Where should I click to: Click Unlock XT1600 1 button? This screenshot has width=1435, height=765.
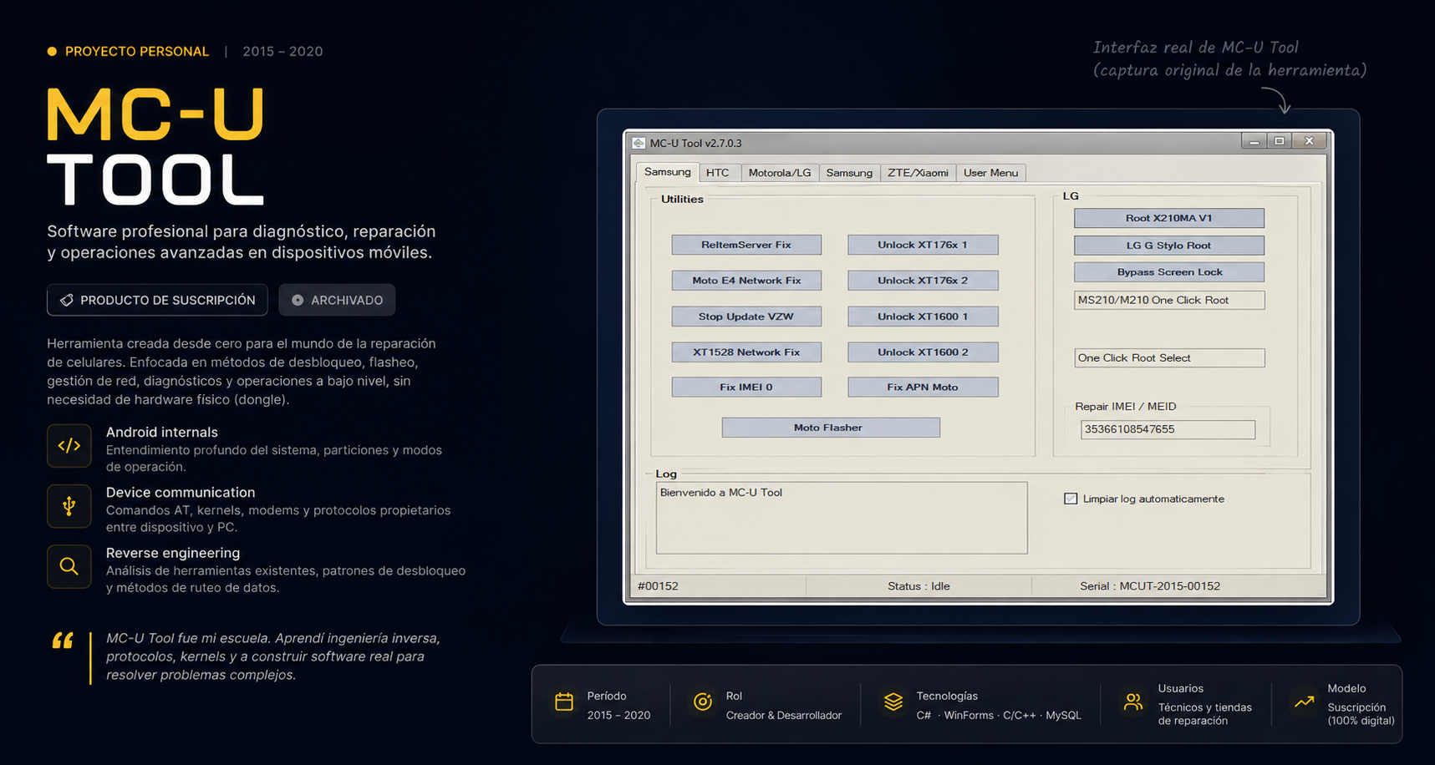point(923,317)
